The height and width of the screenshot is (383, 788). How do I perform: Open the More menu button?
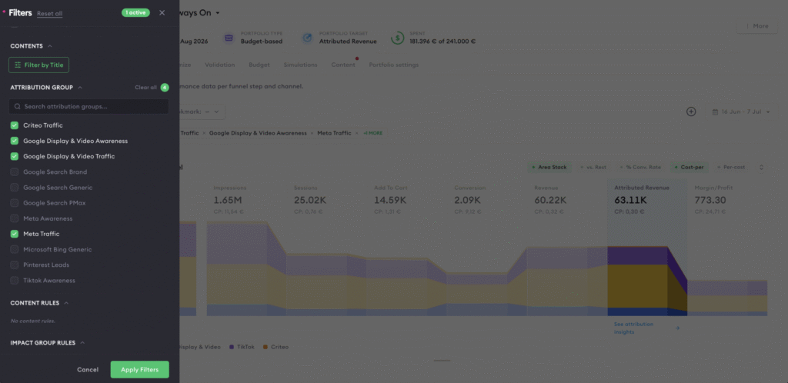click(756, 26)
